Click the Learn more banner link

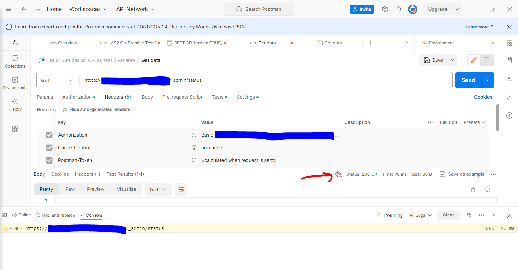[x=479, y=27]
